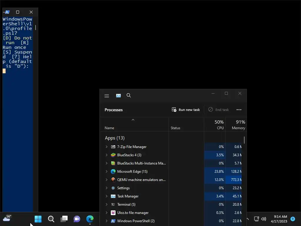The height and width of the screenshot is (226, 301).
Task: Click the 23.8% CPU value for Edge
Action: click(x=219, y=172)
